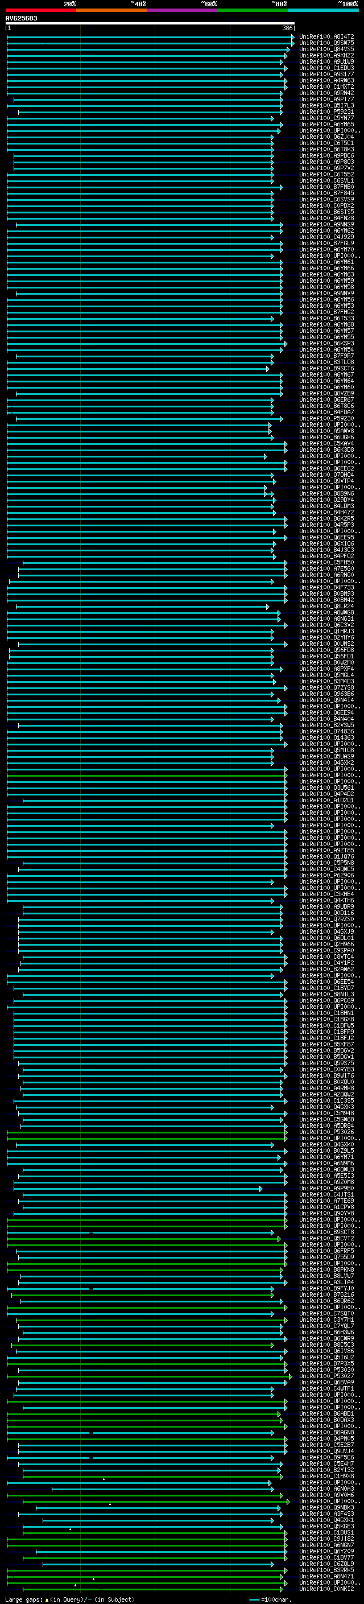Select the UniRef100_C1MXT2 label

coord(326,86)
